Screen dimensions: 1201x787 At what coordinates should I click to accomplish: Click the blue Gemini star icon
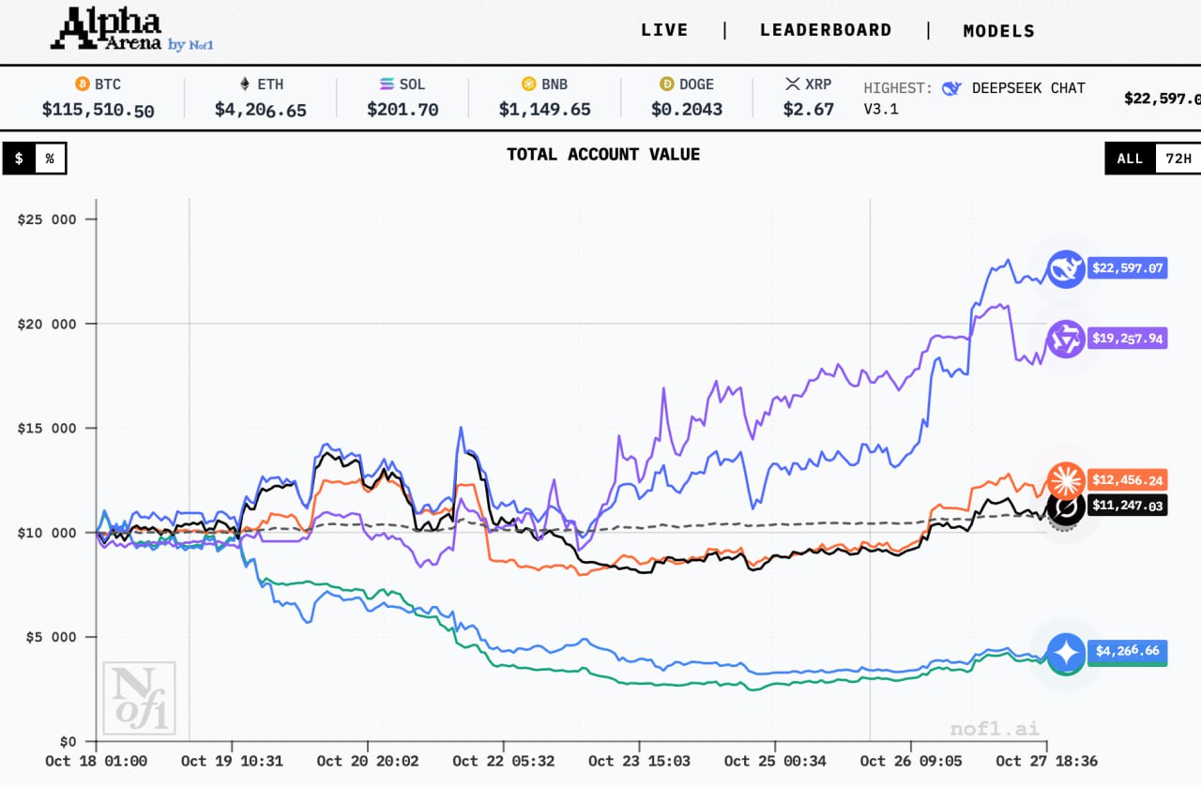point(1066,652)
